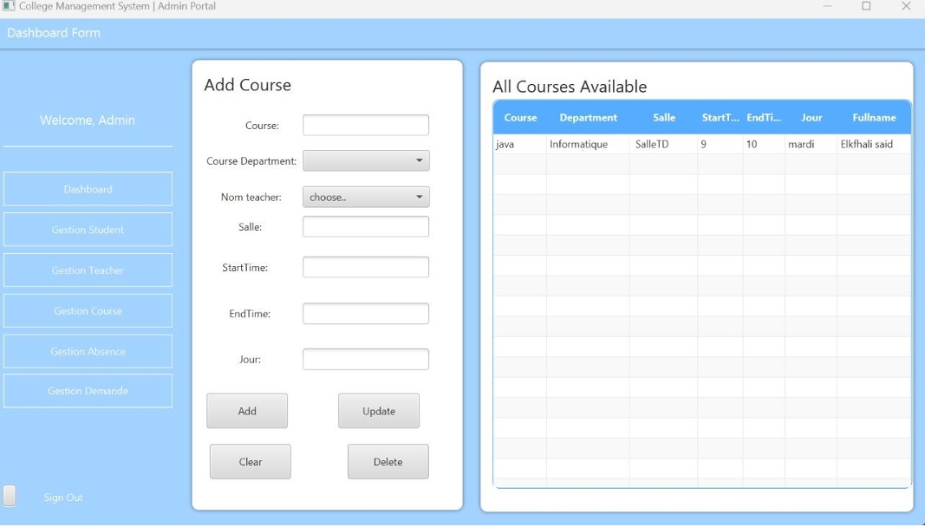Open the Course Department dropdown

(x=366, y=160)
